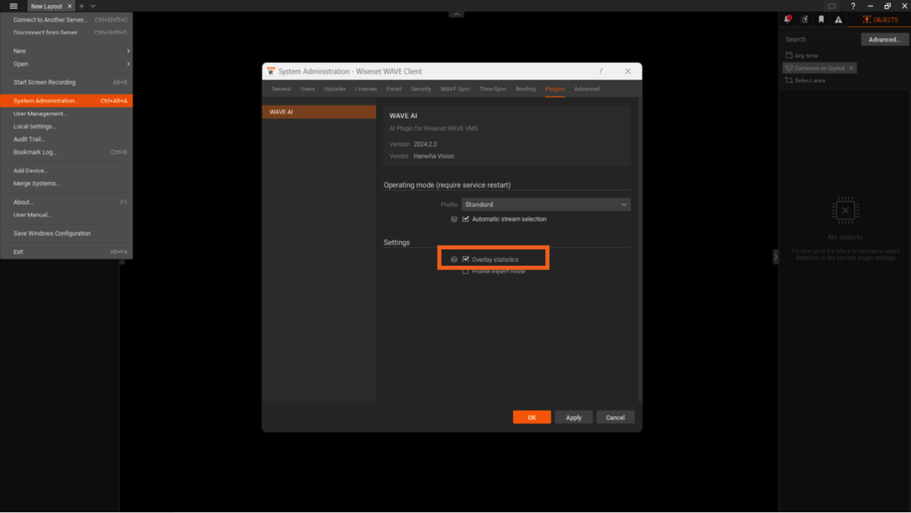The width and height of the screenshot is (911, 513).
Task: Choose System Administration menu item
Action: pos(66,101)
